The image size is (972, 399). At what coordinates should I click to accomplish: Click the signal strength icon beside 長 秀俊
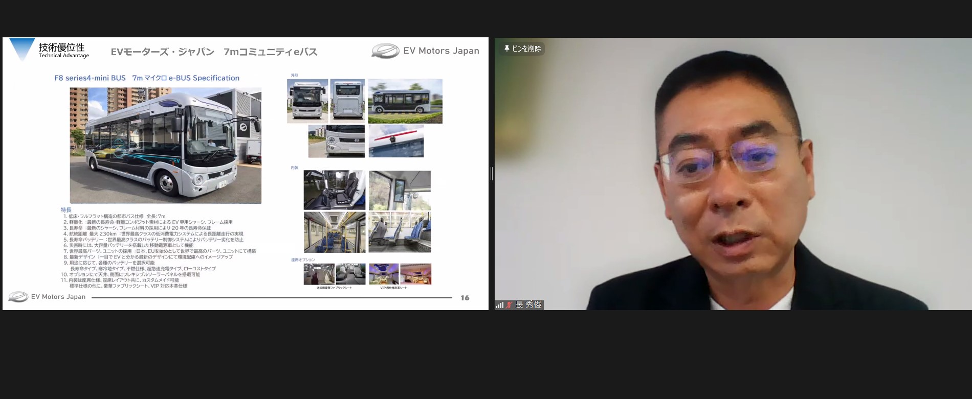coord(500,305)
